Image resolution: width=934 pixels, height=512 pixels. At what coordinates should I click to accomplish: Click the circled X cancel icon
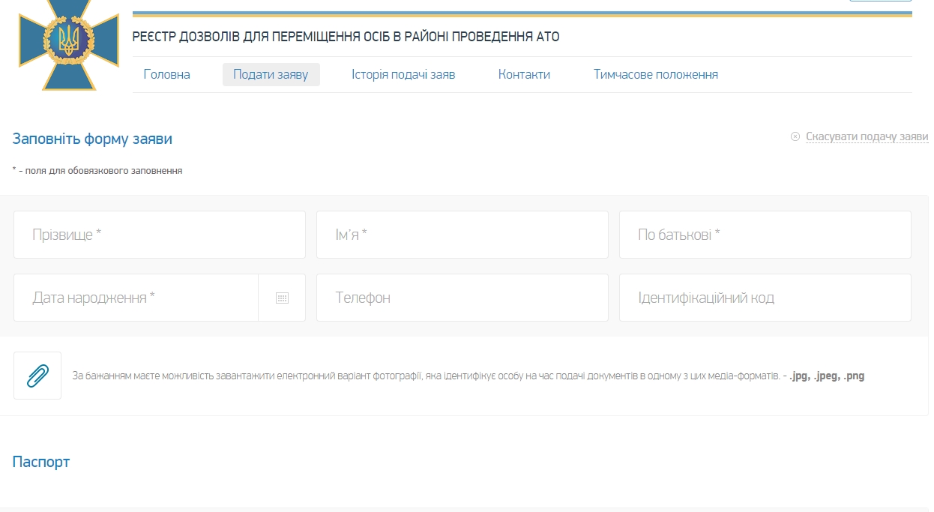795,136
